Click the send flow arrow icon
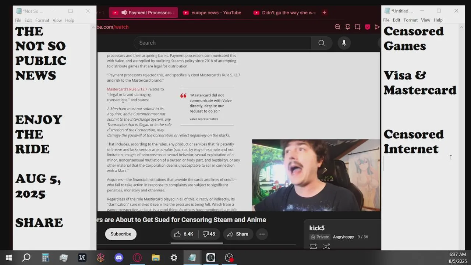Image resolution: width=471 pixels, height=265 pixels. [377, 27]
